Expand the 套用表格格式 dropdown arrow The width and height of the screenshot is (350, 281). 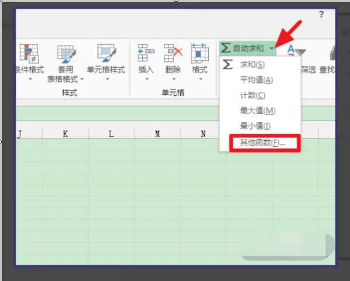coord(82,79)
